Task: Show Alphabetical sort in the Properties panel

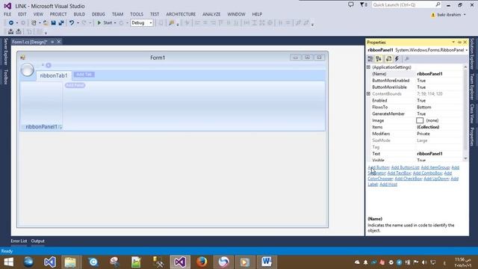Action: pyautogui.click(x=379, y=59)
